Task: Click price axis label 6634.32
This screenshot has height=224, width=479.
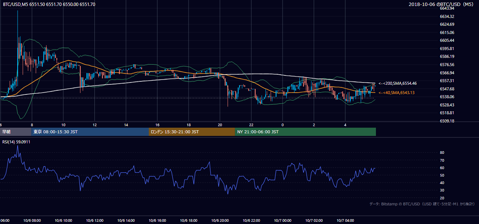Action: click(x=447, y=16)
